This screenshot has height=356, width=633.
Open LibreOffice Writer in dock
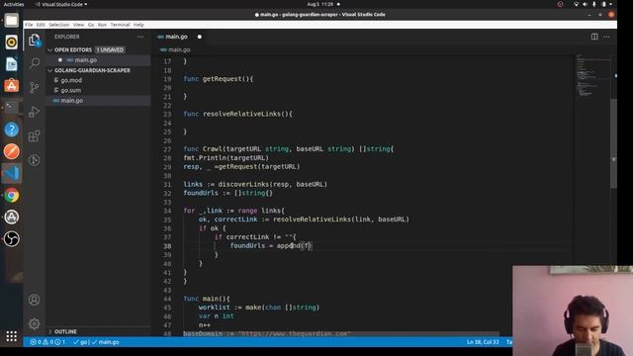pos(11,63)
